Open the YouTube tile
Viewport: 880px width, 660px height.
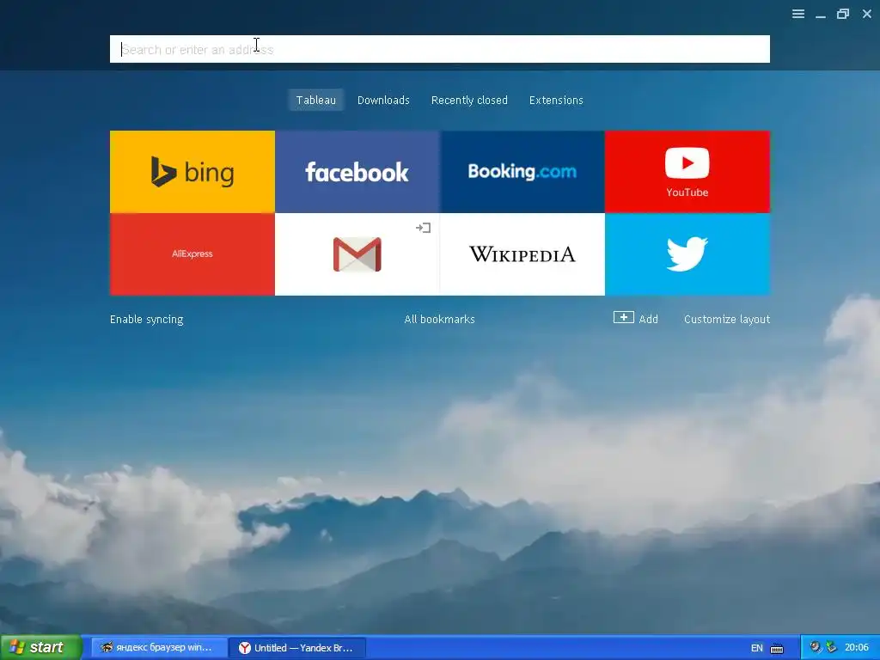pos(687,172)
